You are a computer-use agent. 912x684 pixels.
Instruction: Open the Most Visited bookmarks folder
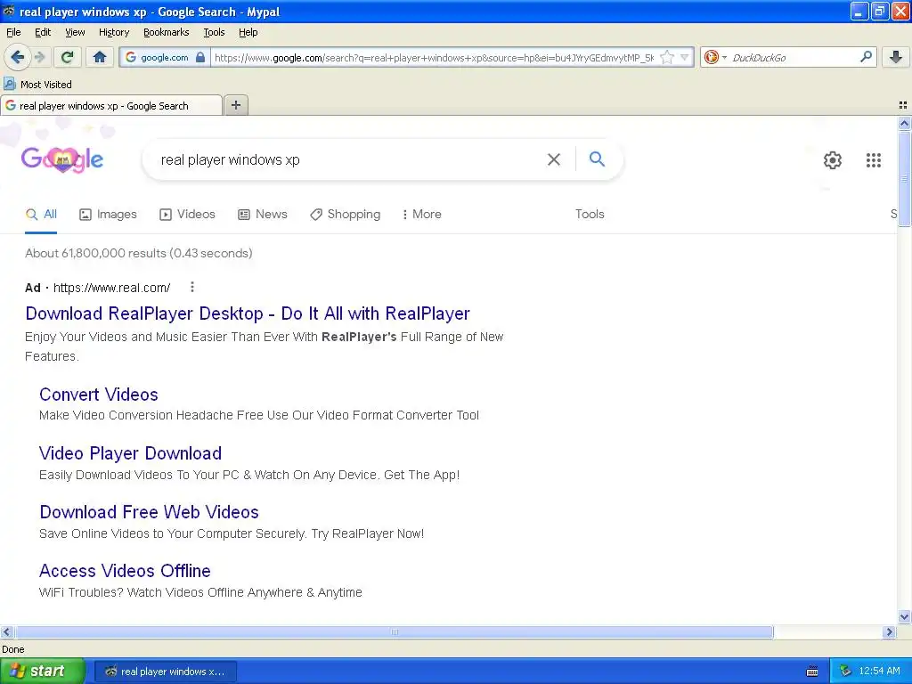[x=37, y=85]
